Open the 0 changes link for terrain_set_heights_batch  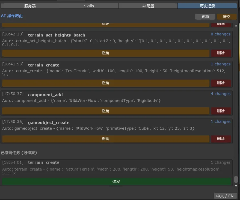click(x=220, y=34)
